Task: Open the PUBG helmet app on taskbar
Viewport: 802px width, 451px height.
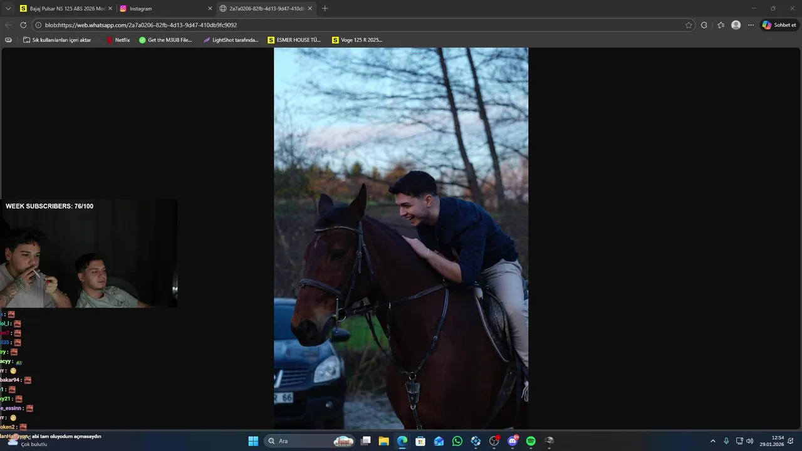Action: click(x=549, y=441)
